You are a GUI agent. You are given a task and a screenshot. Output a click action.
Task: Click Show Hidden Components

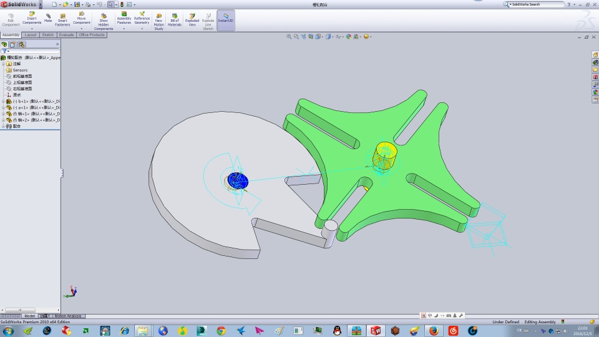[x=104, y=21]
